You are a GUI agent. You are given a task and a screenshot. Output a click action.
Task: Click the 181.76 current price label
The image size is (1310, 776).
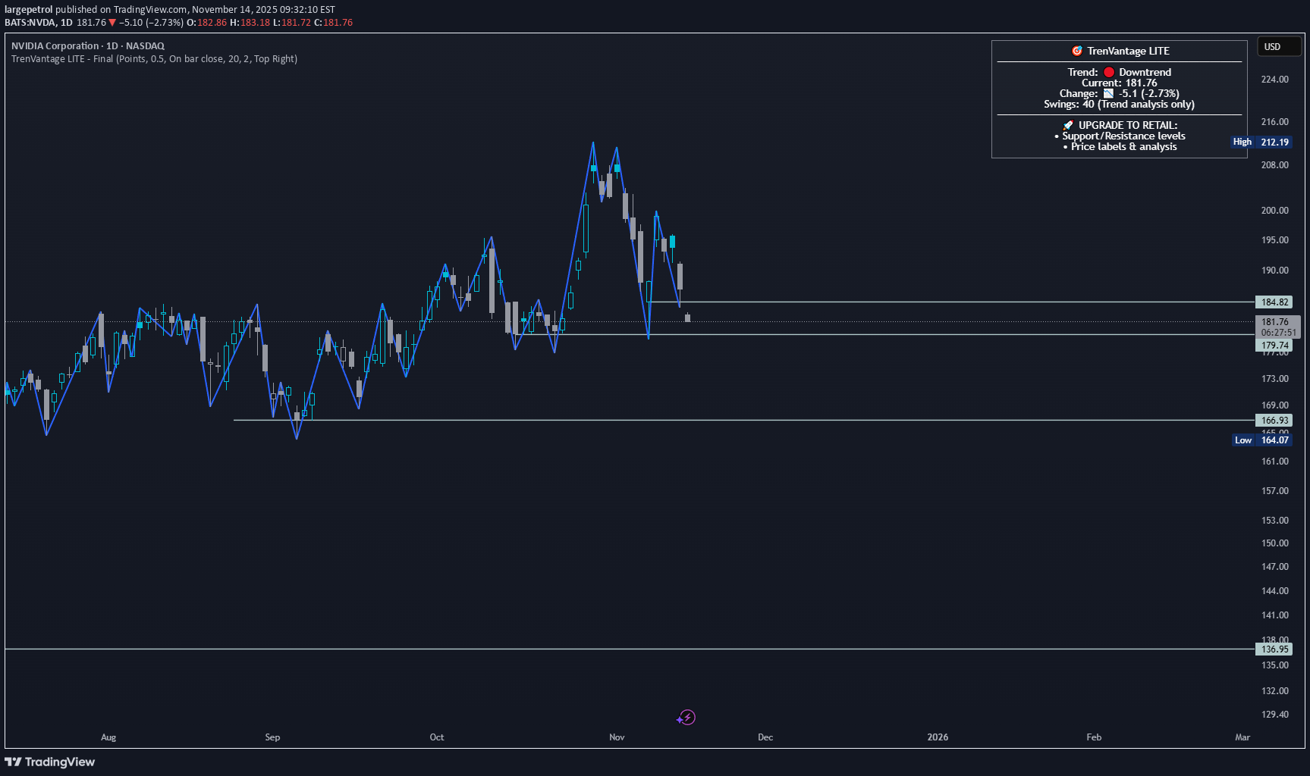coord(1274,321)
